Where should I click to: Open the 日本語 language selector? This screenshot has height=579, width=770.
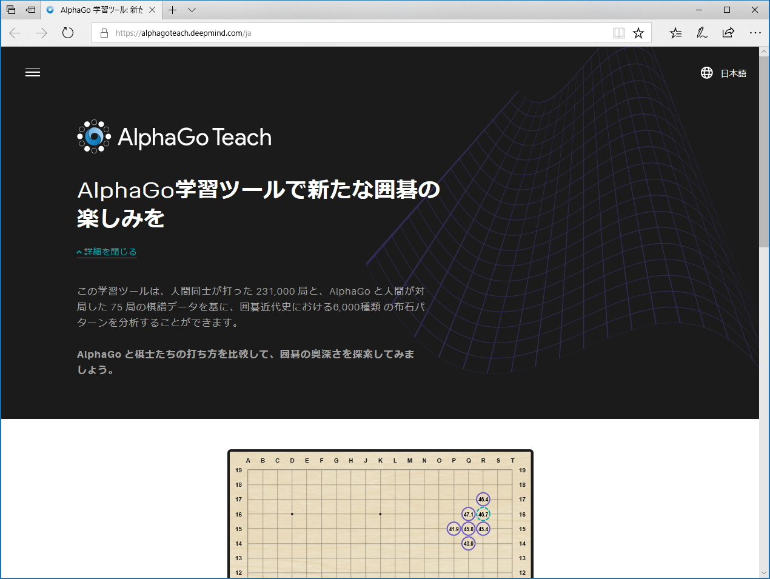(x=734, y=73)
